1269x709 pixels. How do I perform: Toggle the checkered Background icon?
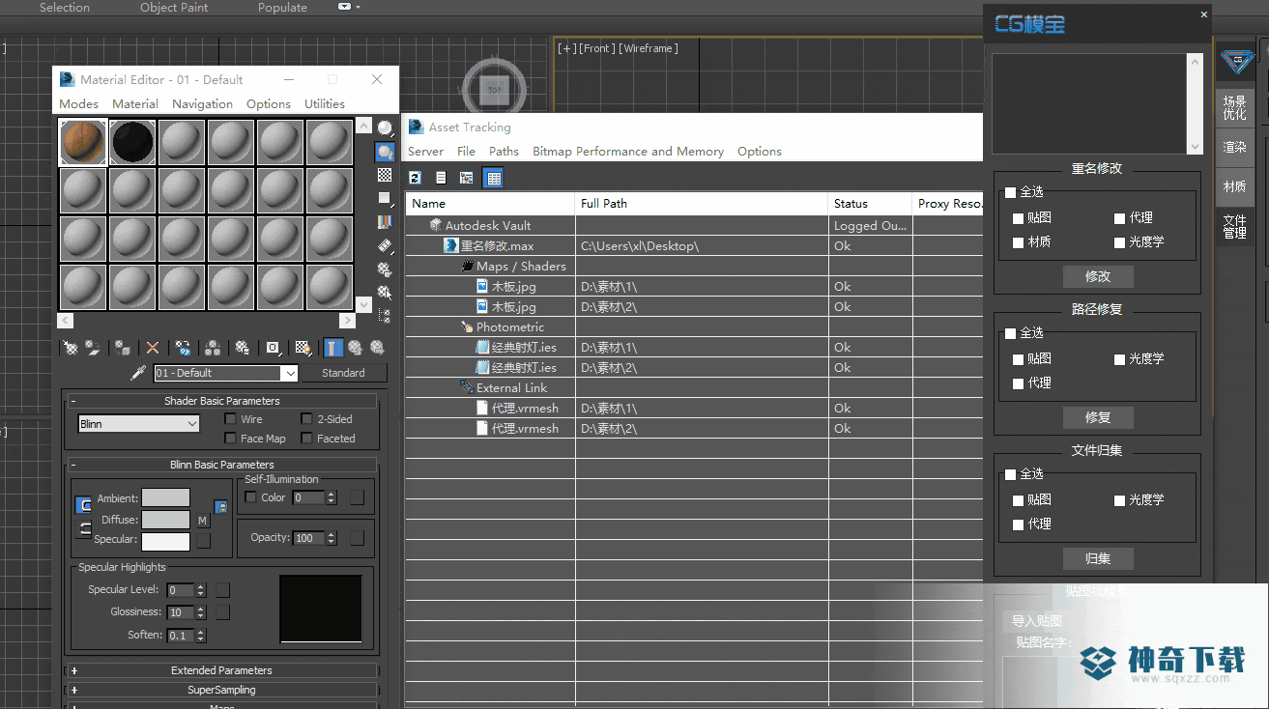(385, 175)
